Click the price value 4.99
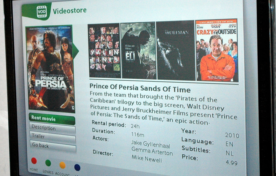Image resolution: width=276 pixels, height=176 pixels. tap(232, 162)
